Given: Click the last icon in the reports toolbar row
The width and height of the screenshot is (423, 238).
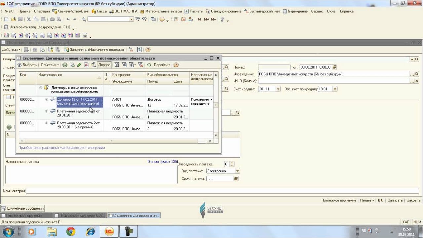Looking at the screenshot, I should (x=85, y=35).
